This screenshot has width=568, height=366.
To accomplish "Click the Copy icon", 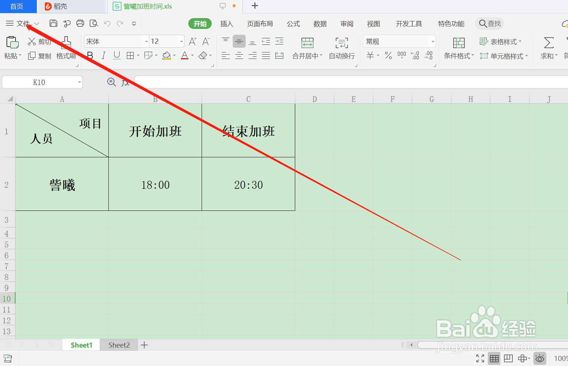I will (32, 56).
